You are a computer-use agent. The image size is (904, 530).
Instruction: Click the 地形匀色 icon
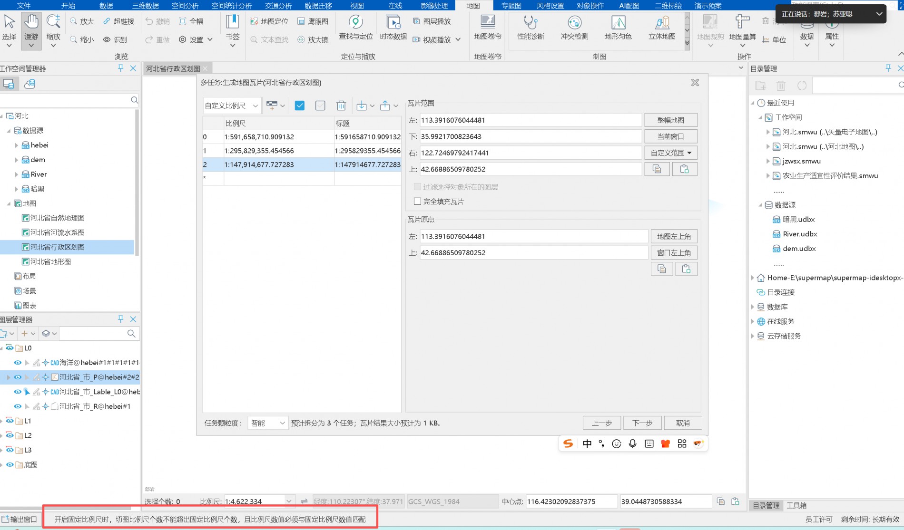coord(618,23)
